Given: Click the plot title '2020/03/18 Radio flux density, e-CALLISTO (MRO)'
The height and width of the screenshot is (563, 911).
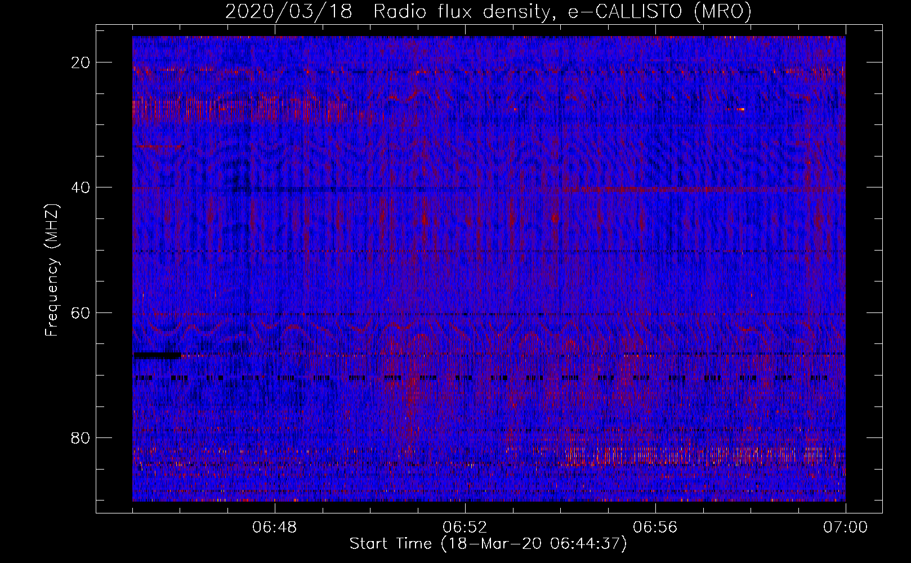Looking at the screenshot, I should pyautogui.click(x=488, y=11).
